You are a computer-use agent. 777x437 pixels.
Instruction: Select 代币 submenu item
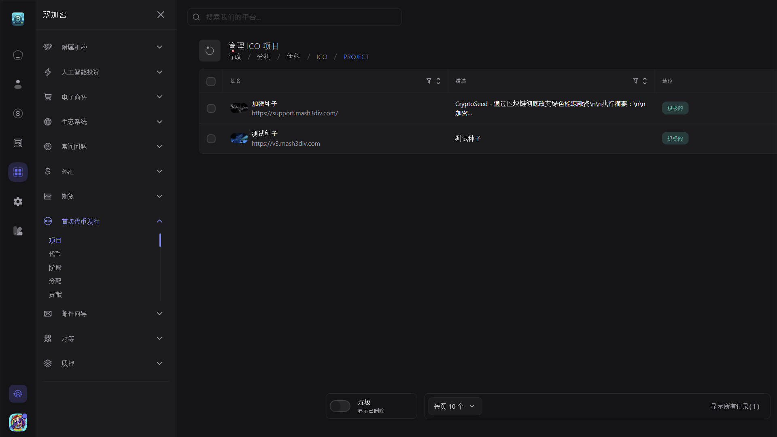coord(55,254)
